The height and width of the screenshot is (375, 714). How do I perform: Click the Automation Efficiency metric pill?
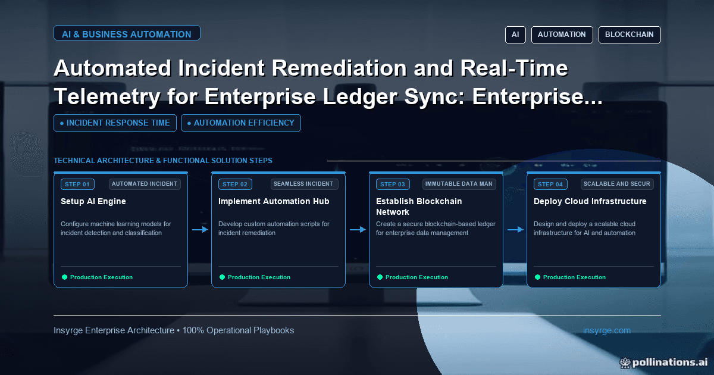point(240,123)
